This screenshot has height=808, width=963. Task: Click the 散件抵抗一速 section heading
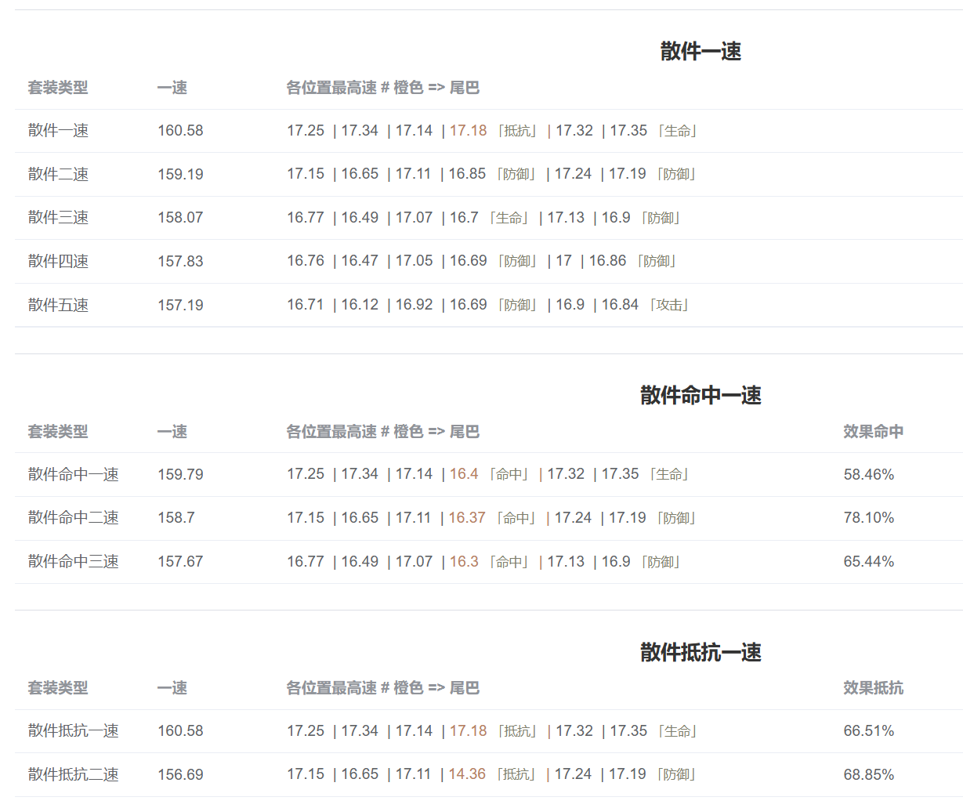click(x=701, y=653)
